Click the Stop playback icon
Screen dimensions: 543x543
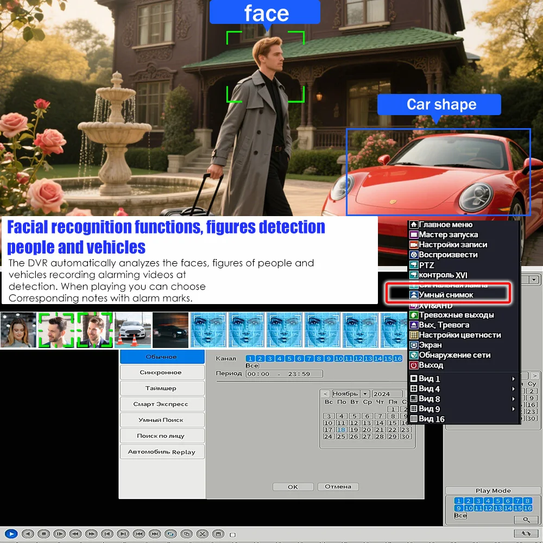pos(43,534)
